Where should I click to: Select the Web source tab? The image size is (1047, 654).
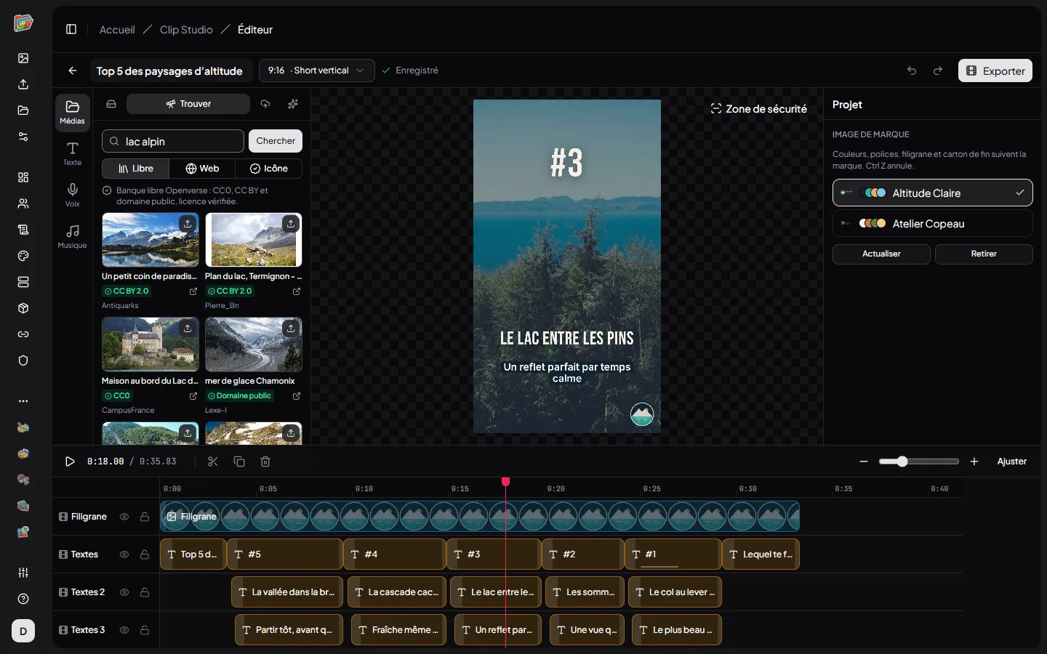(x=202, y=169)
